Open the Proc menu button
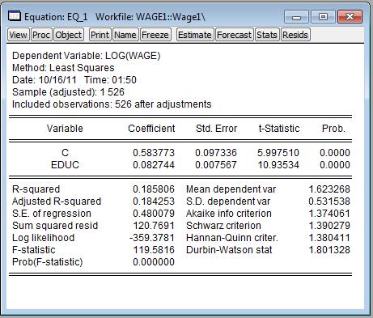Image resolution: width=373 pixels, height=318 pixels. 41,35
